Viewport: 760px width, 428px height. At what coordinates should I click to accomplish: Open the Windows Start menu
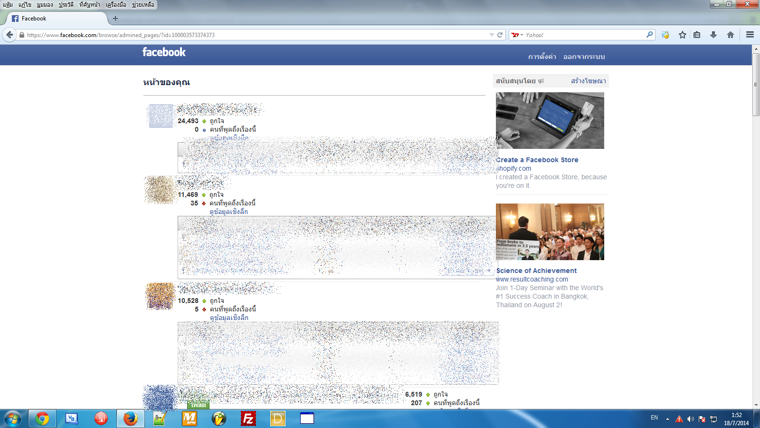click(13, 419)
